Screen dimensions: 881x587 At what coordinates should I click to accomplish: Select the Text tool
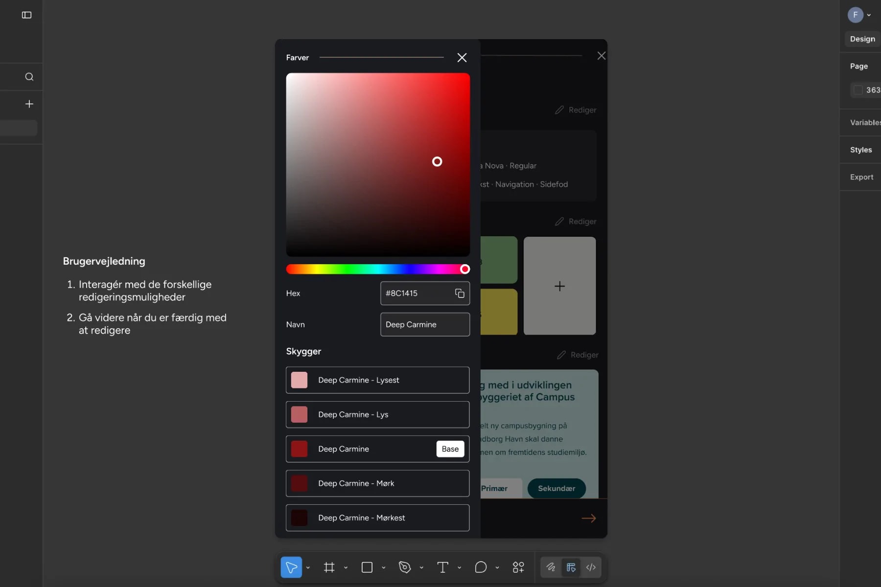442,567
